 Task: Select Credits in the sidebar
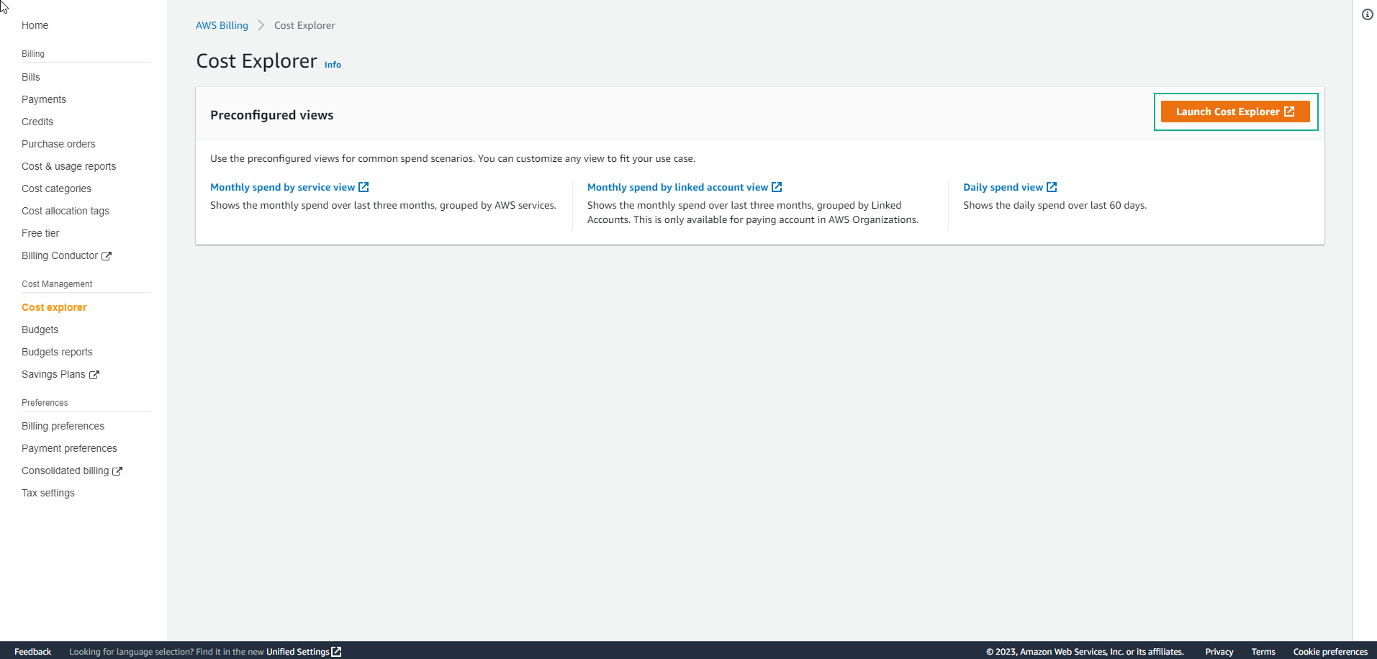(37, 122)
